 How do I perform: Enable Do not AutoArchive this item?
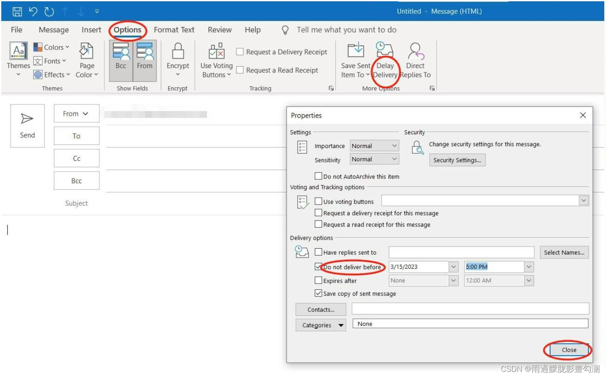tap(318, 176)
